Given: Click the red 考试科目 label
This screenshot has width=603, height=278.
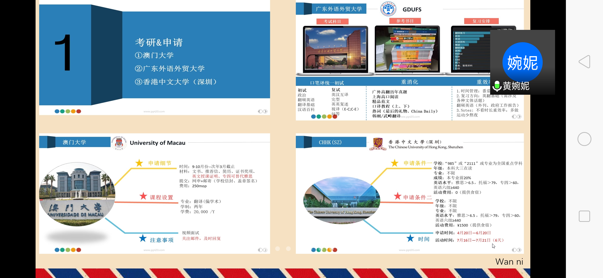Looking at the screenshot, I should pos(332,21).
